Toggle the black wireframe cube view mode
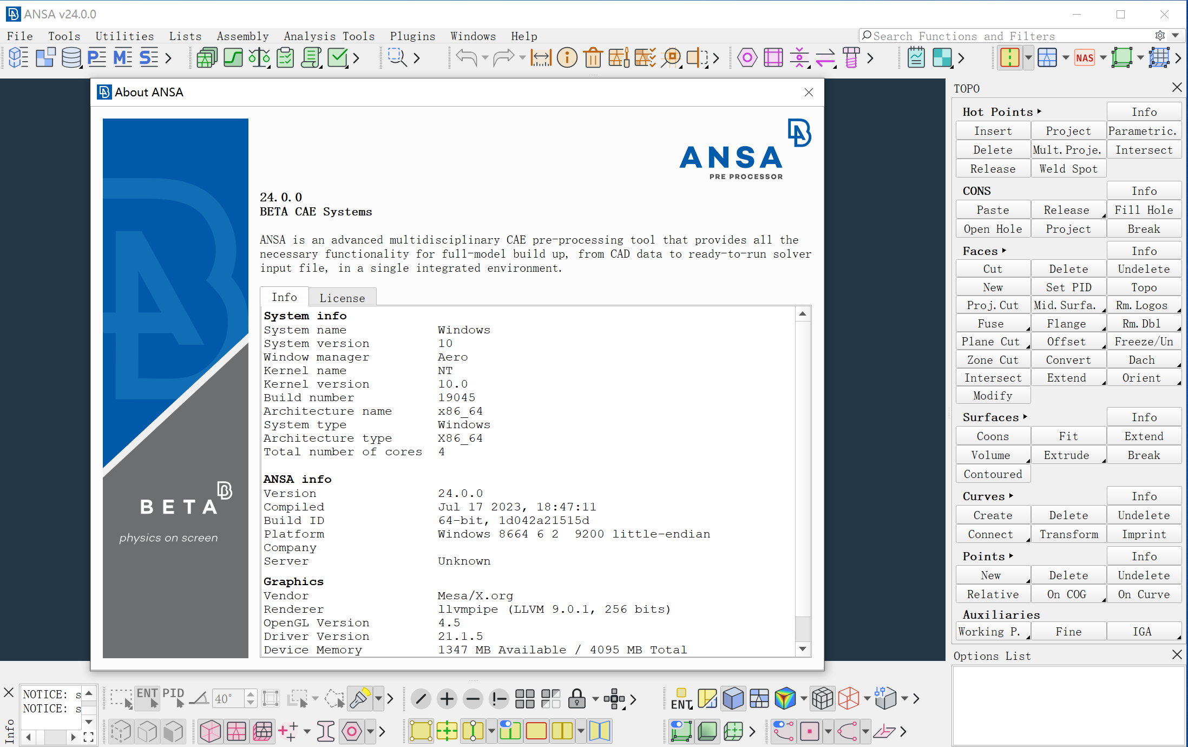1188x747 pixels. point(822,699)
